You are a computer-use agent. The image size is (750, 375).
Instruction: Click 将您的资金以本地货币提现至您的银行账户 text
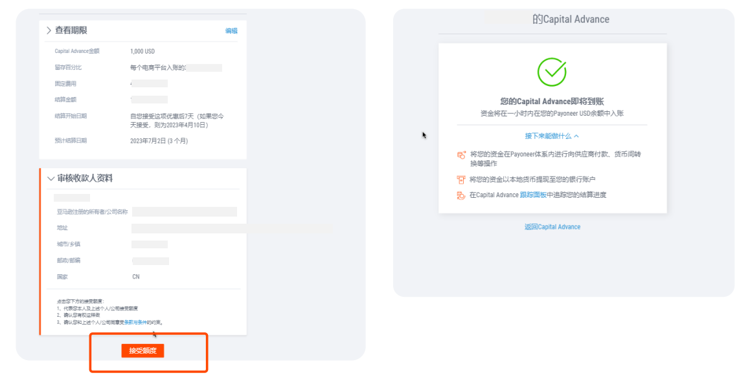pyautogui.click(x=532, y=180)
